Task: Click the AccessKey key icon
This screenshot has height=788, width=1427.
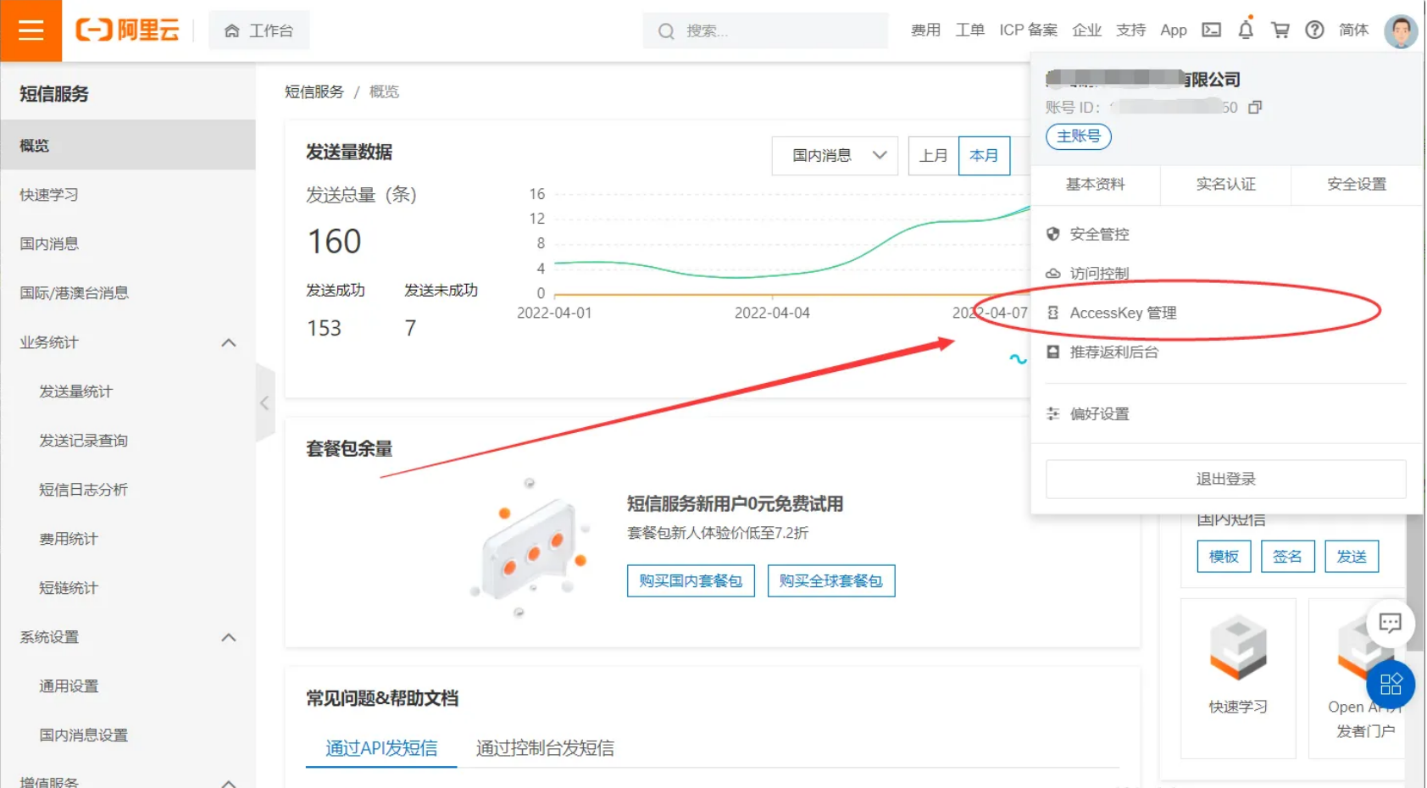Action: 1052,313
